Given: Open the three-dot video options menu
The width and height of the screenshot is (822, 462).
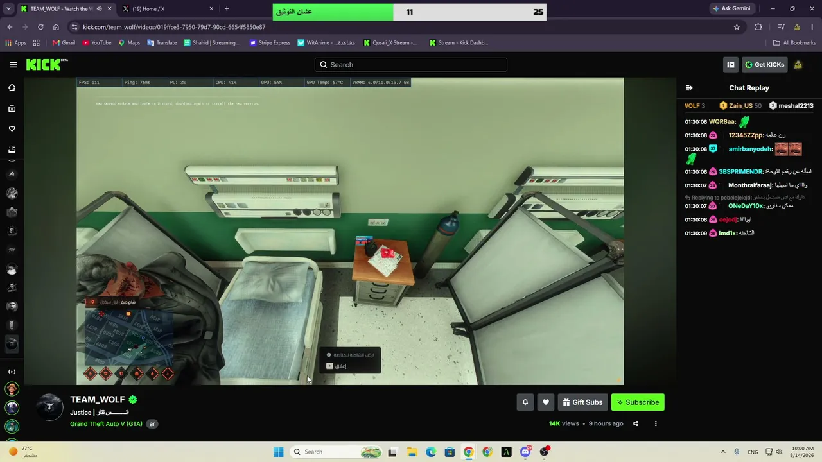Looking at the screenshot, I should click(656, 424).
